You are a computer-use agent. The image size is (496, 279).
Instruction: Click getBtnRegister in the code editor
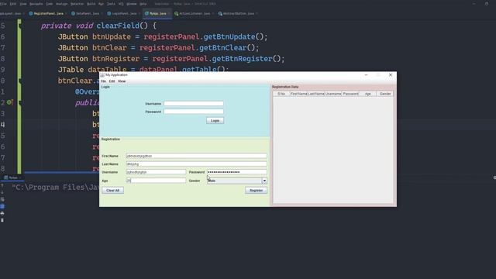242,59
